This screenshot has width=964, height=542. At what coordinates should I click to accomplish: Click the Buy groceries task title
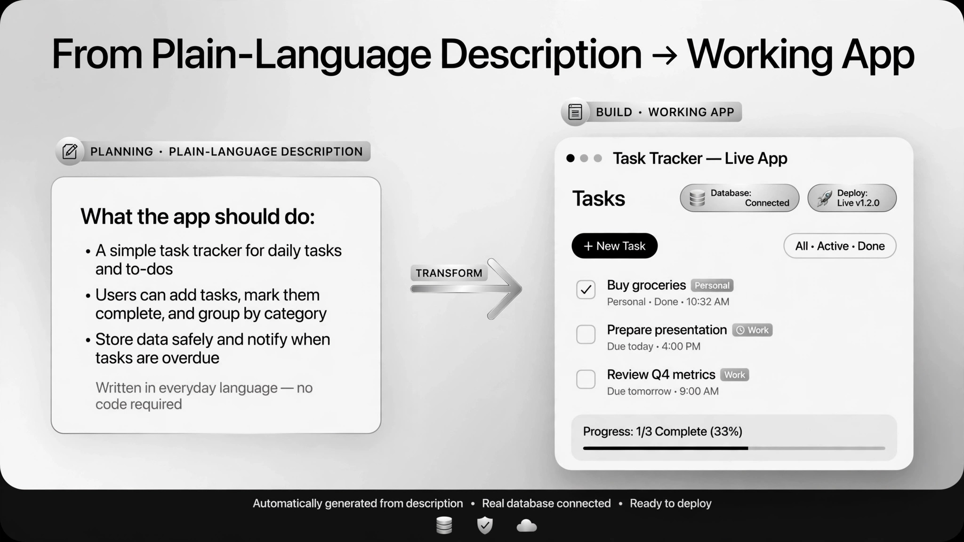(646, 285)
